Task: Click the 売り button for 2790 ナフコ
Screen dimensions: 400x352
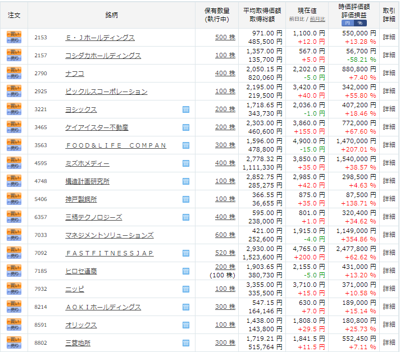Action: pos(14,76)
